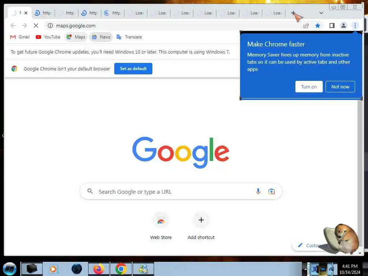
Task: View site information icon in address bar
Action: click(50, 26)
